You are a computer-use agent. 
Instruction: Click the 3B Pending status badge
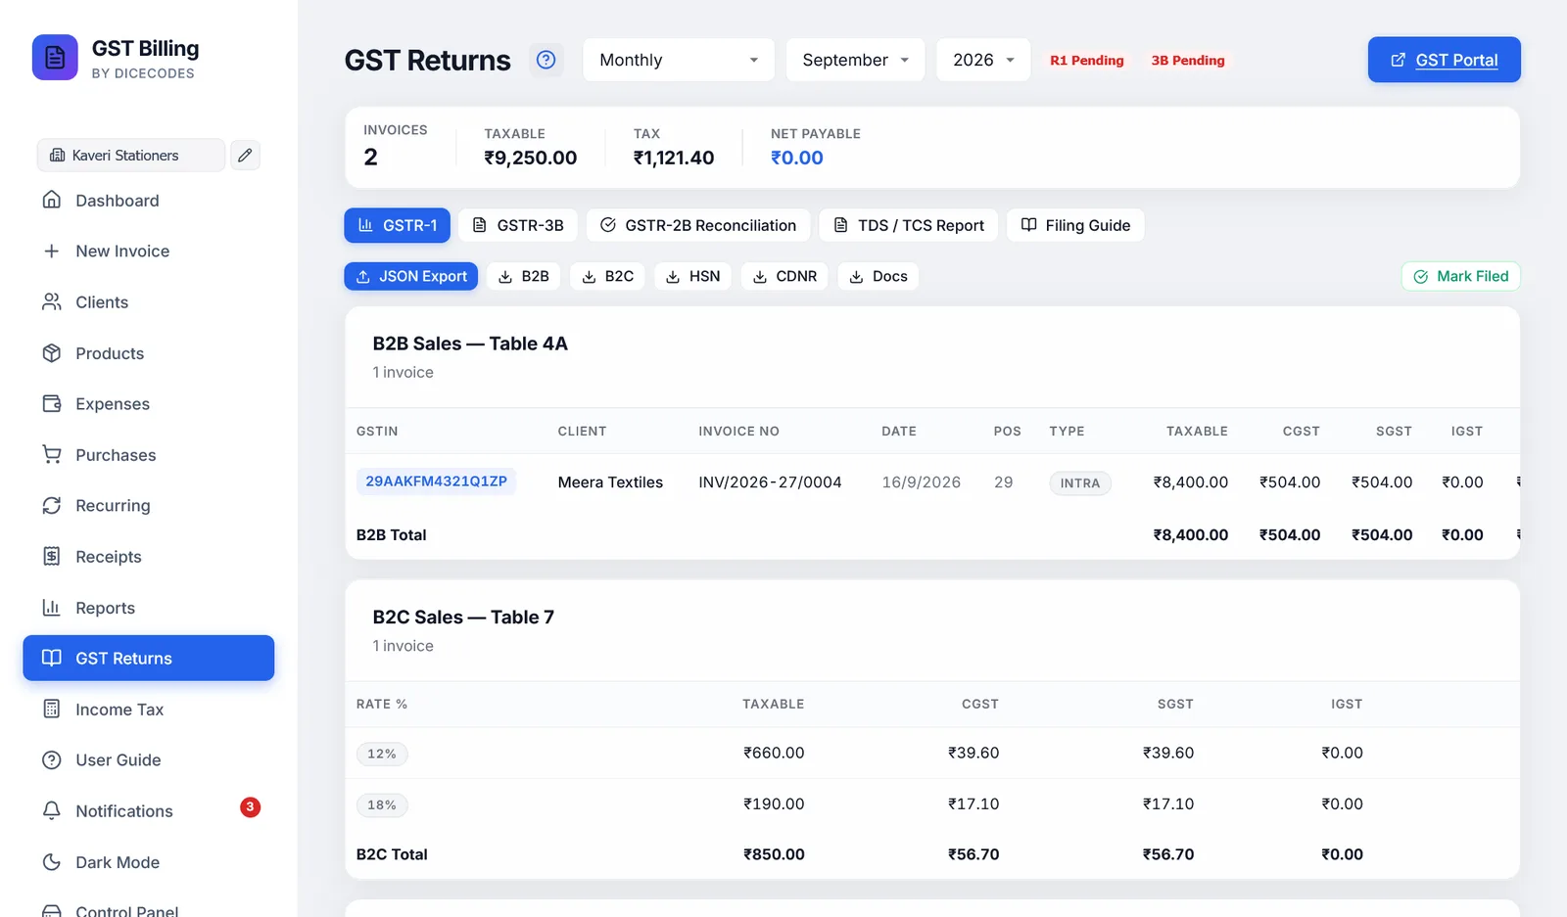click(x=1188, y=60)
